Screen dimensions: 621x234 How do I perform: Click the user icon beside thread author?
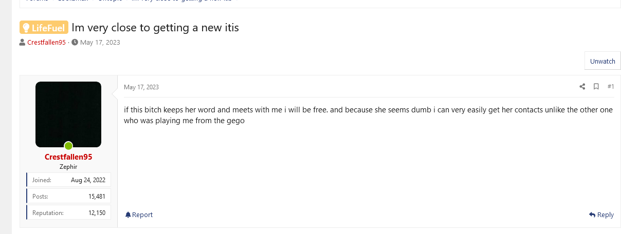tap(23, 42)
